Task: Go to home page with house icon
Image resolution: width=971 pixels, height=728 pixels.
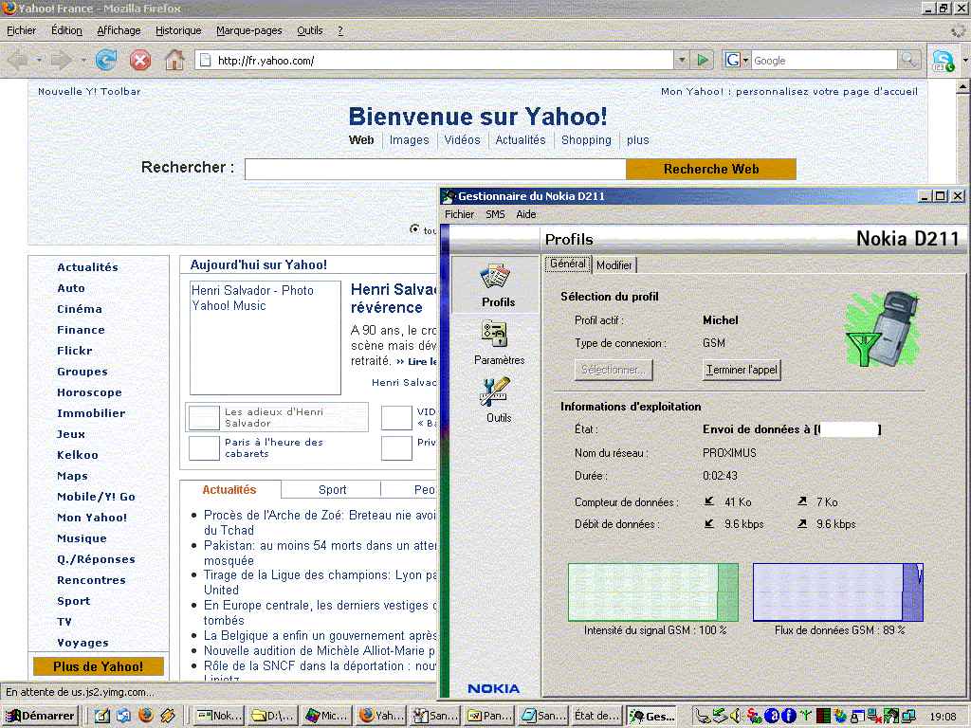Action: [x=174, y=60]
